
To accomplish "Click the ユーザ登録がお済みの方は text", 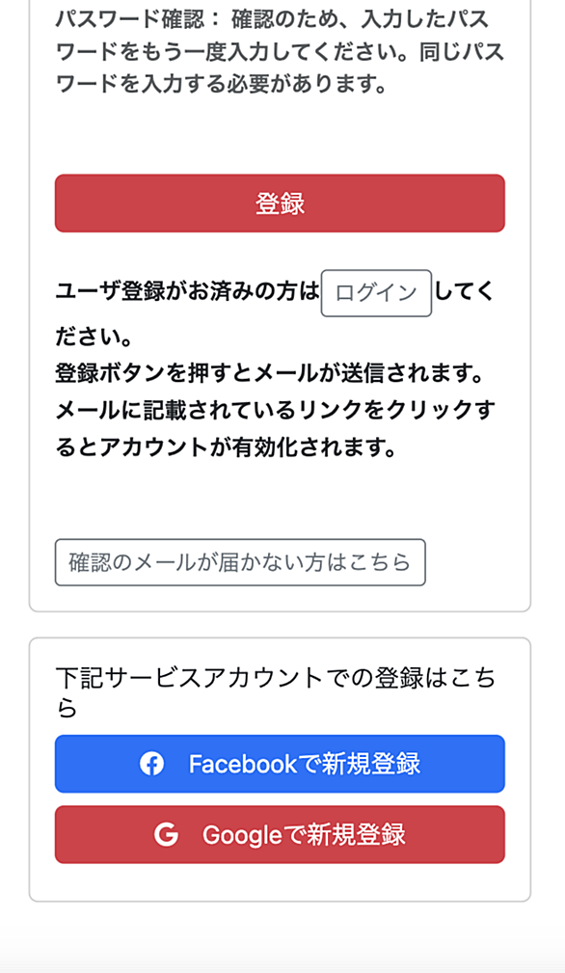I will coord(187,291).
